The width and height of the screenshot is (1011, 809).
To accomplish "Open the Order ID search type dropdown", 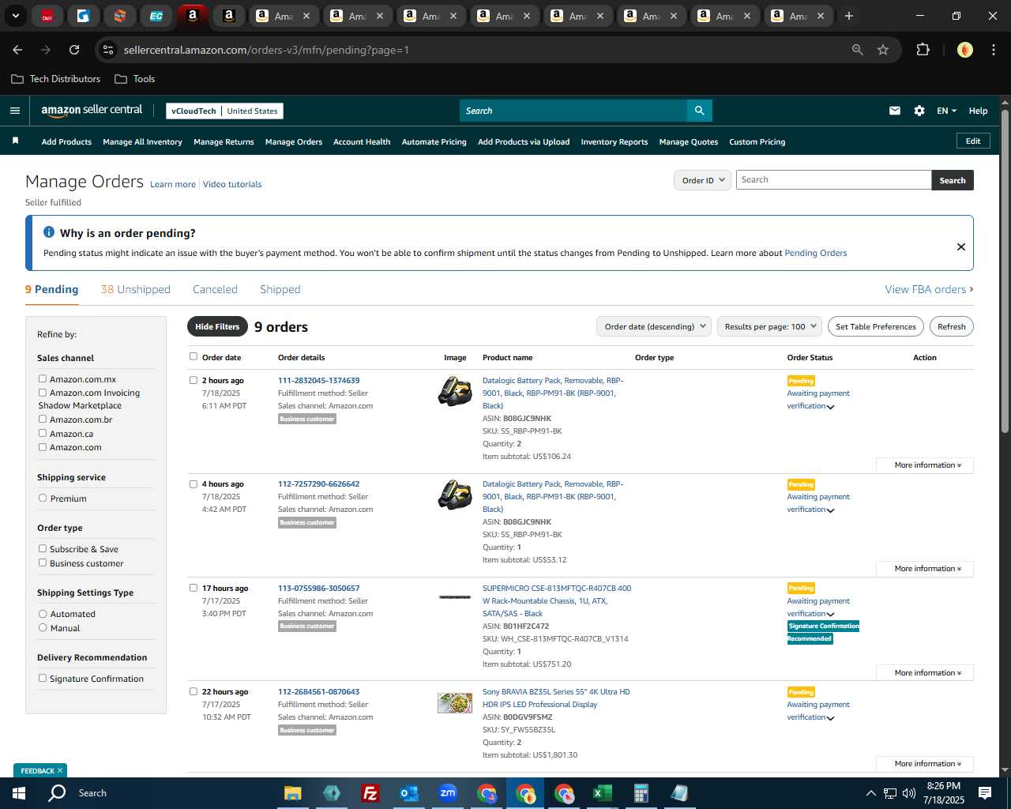I will pos(703,180).
